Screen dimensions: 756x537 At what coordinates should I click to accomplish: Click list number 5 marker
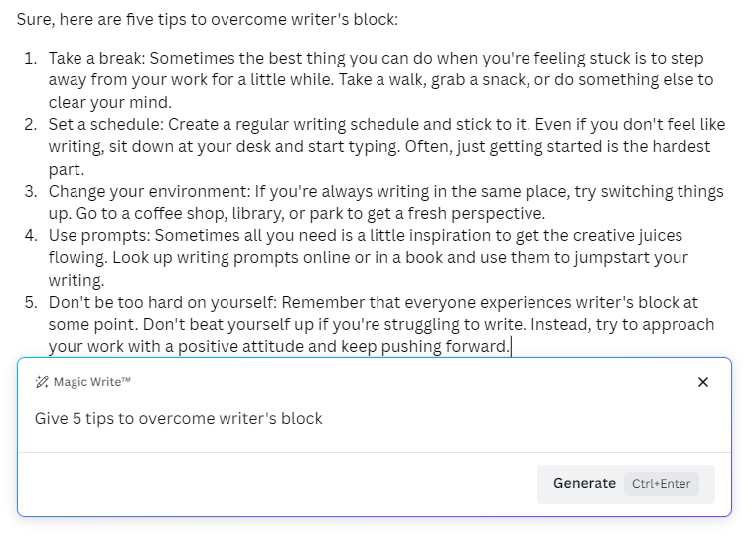(x=31, y=302)
